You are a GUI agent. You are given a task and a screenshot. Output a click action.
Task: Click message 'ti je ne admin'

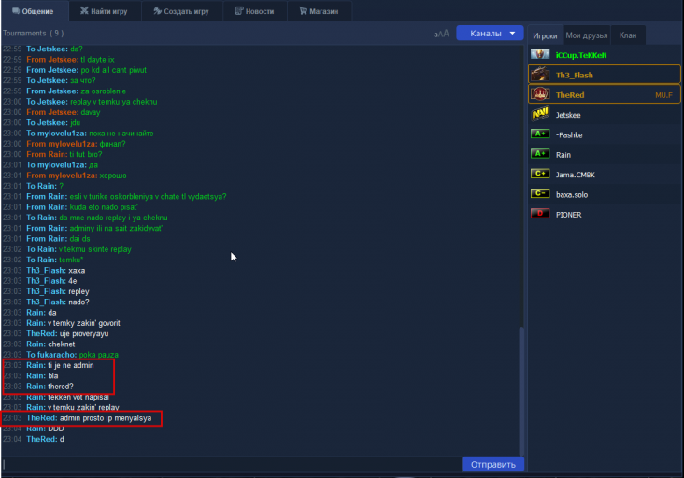point(71,365)
